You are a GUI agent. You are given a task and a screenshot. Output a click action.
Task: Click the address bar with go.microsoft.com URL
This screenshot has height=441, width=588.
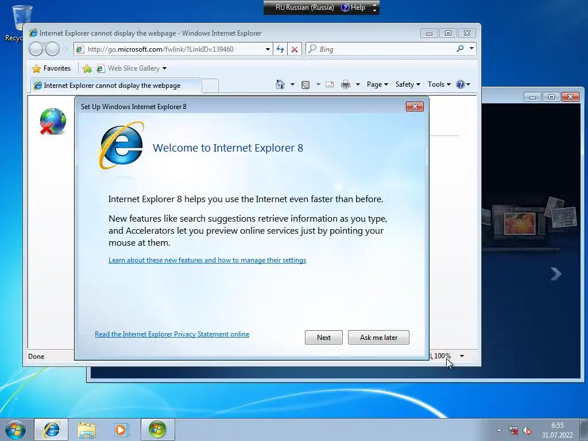coord(169,49)
